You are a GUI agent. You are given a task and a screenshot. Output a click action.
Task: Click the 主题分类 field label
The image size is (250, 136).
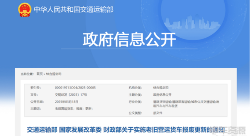click(x=136, y=95)
